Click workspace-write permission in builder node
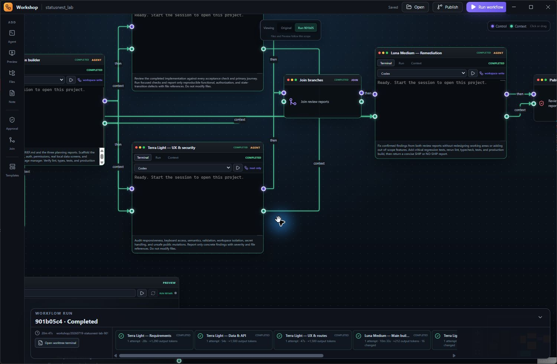Viewport: 557px width, 364px height. [90, 80]
